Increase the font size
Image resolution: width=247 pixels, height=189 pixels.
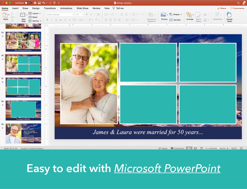87,14
